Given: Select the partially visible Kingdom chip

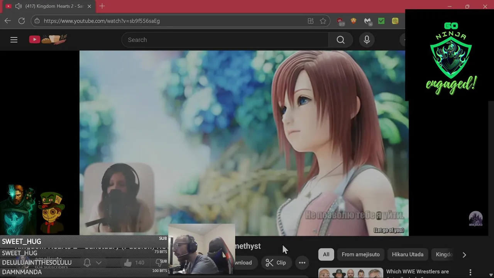Looking at the screenshot, I should coord(443,254).
